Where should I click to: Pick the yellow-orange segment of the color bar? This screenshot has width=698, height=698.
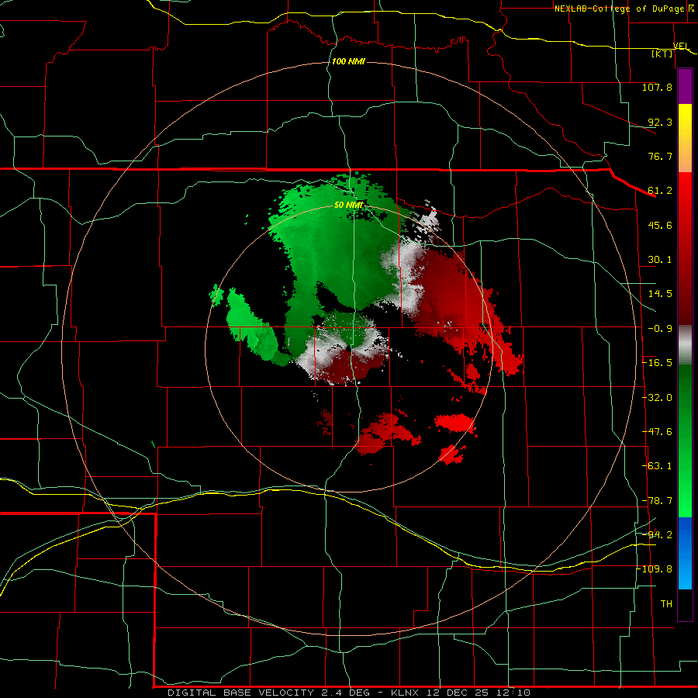(x=685, y=138)
